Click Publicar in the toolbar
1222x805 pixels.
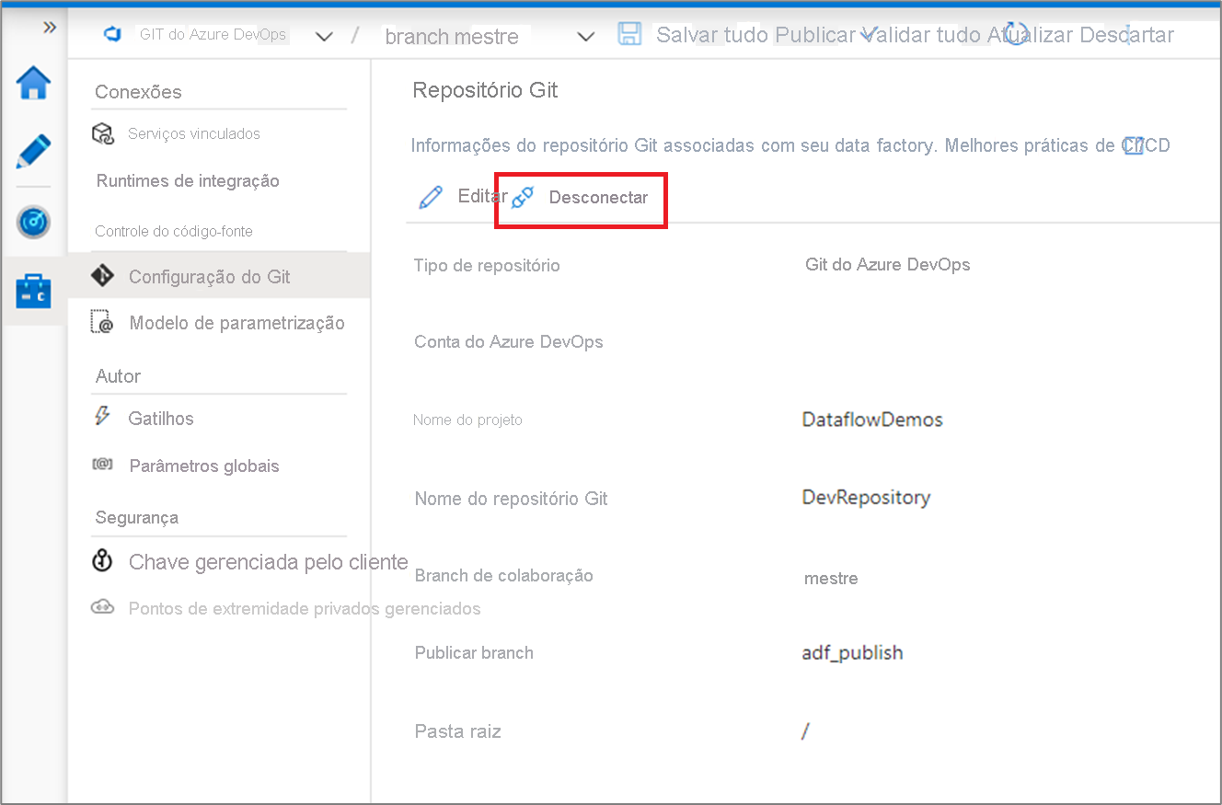coord(815,36)
